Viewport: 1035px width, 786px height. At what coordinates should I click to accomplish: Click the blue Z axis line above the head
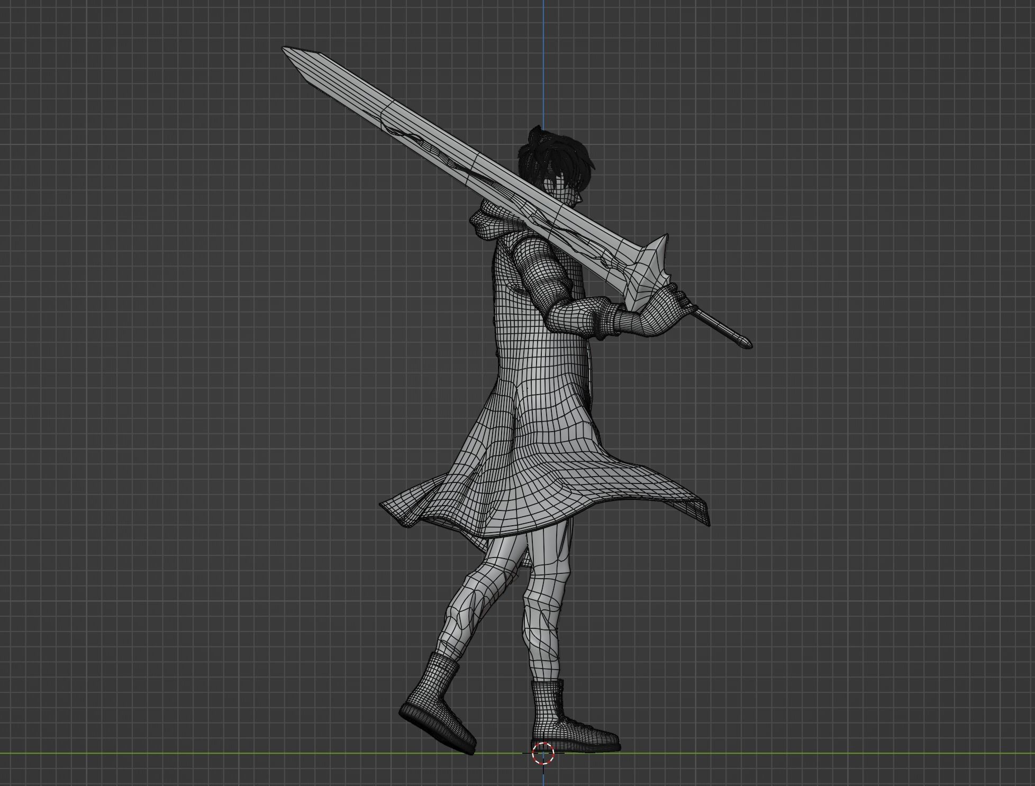tap(543, 63)
